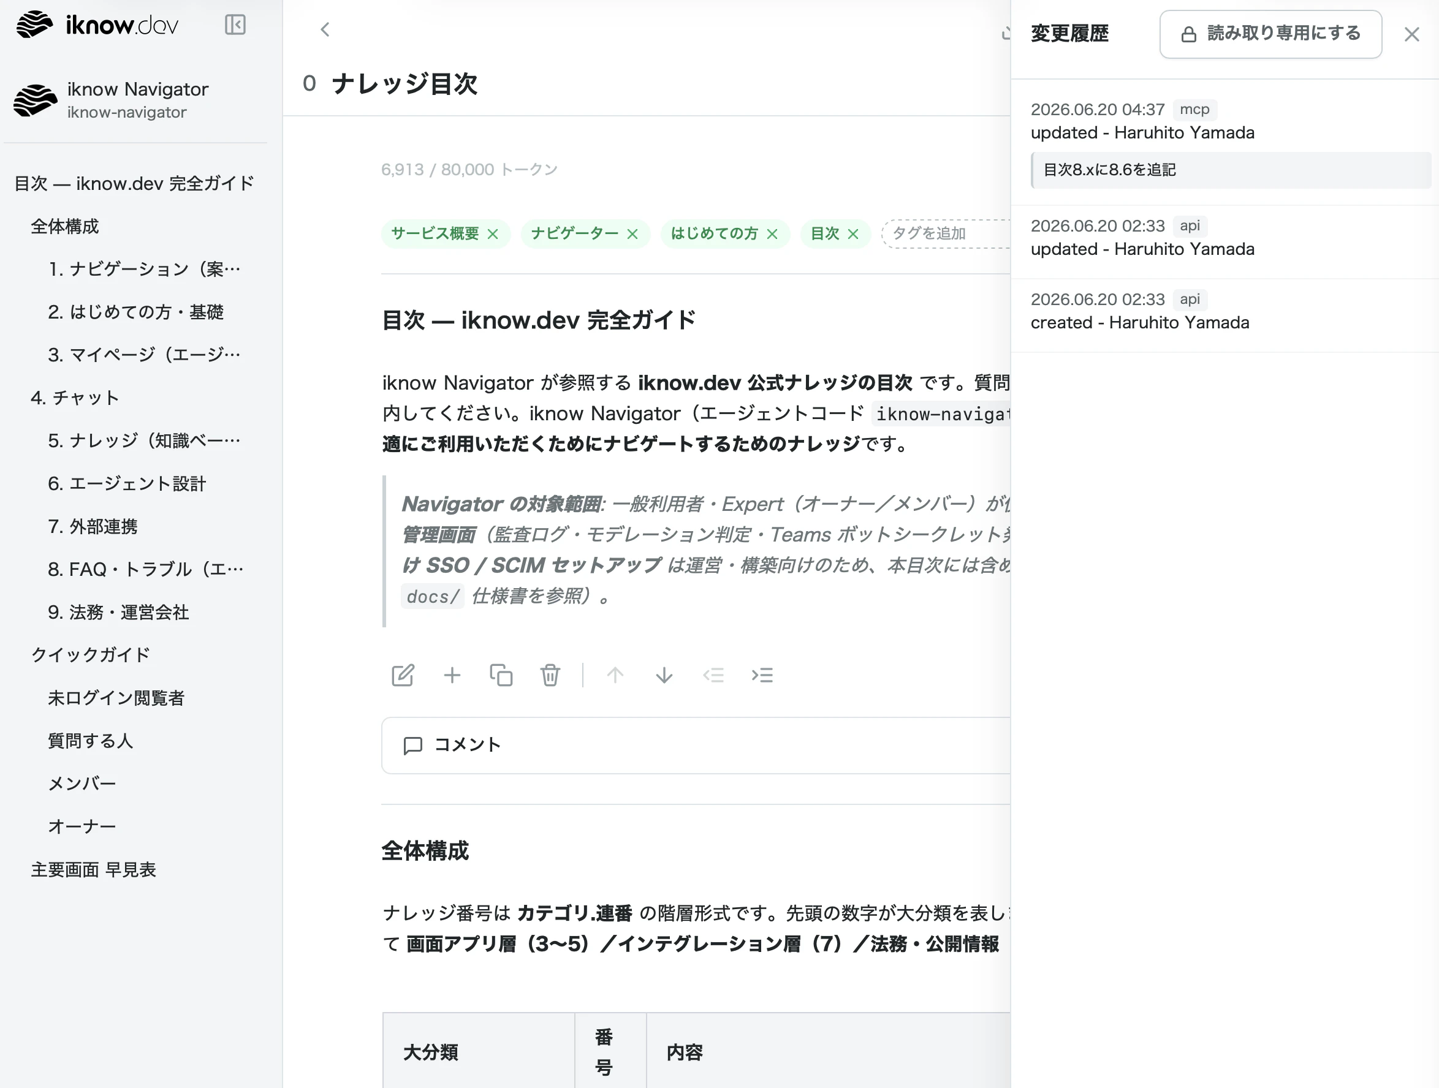
Task: Open the コメント section
Action: [x=696, y=746]
